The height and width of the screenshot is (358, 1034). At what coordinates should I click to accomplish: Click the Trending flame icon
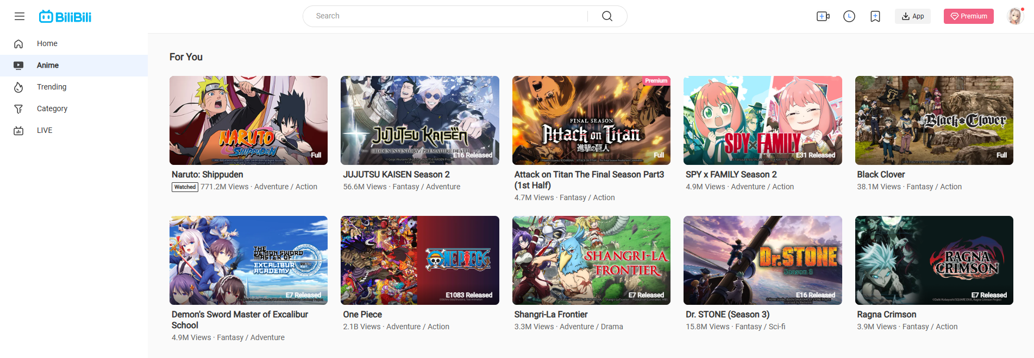pyautogui.click(x=18, y=87)
